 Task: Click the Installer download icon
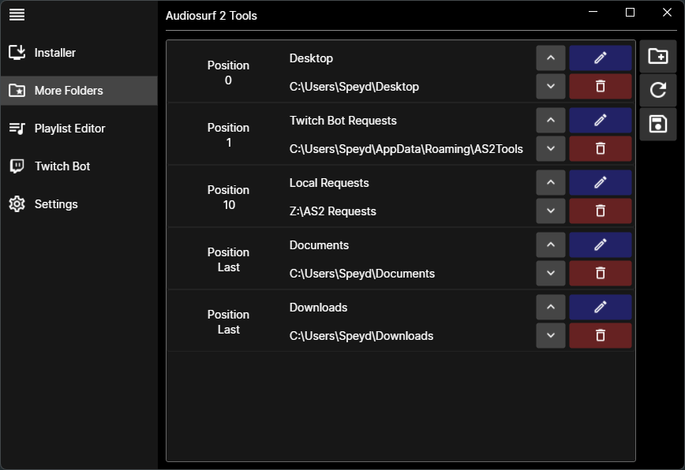point(17,53)
